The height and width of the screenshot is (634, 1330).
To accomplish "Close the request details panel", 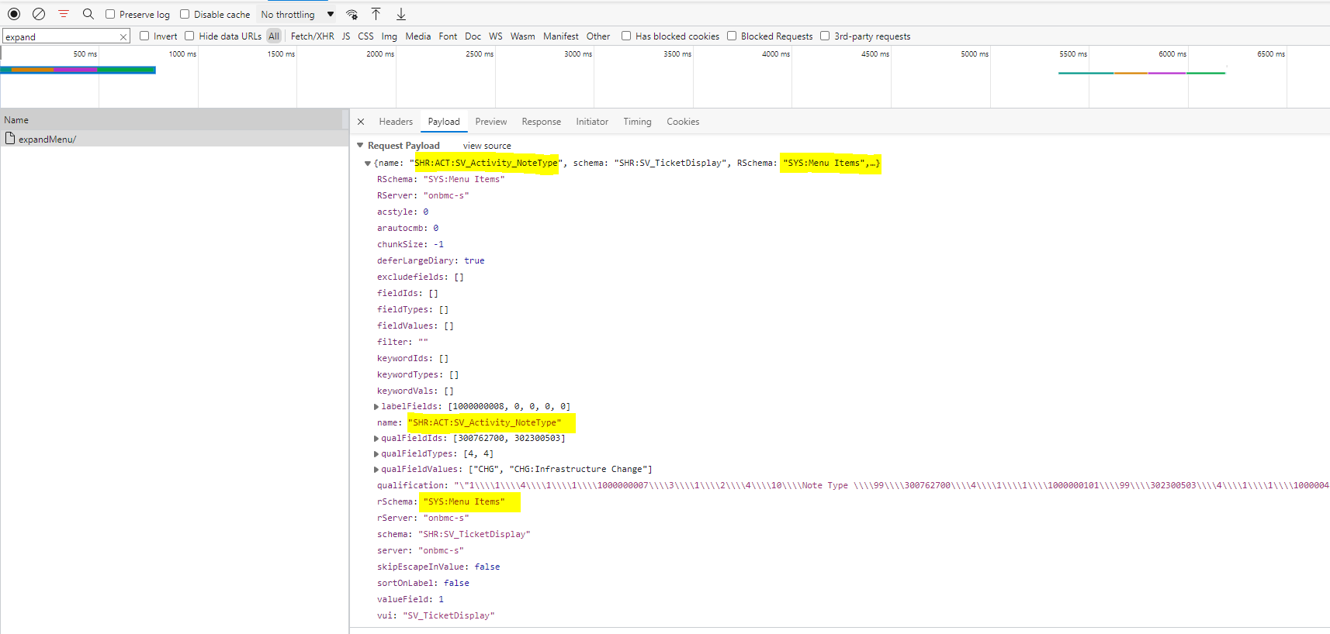I will click(x=361, y=122).
